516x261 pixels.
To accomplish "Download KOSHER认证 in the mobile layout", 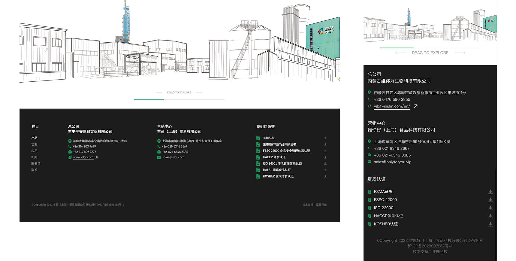I will pyautogui.click(x=490, y=224).
